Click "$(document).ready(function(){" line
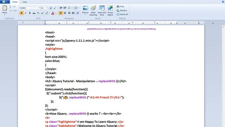 66,89
